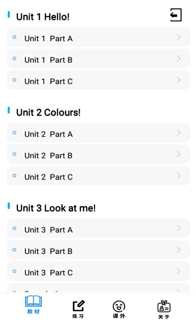Viewport: 196px width, 326px height.
Task: Tap the exit/logout icon at top right
Action: point(176,15)
